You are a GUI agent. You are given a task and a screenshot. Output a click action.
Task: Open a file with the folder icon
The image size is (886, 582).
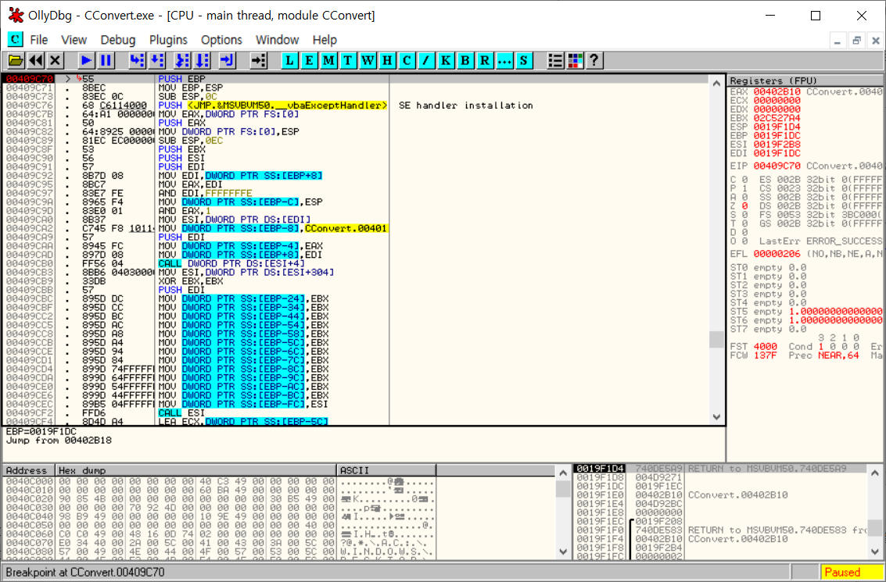pos(16,60)
